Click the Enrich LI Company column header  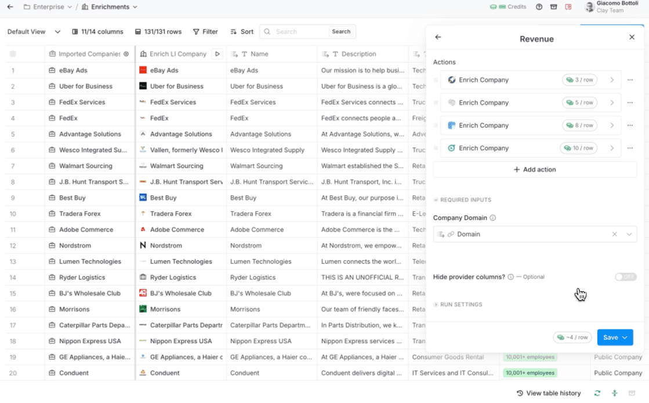coord(177,54)
